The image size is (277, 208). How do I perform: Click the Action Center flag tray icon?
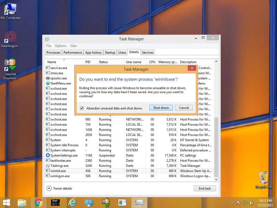coord(238,203)
